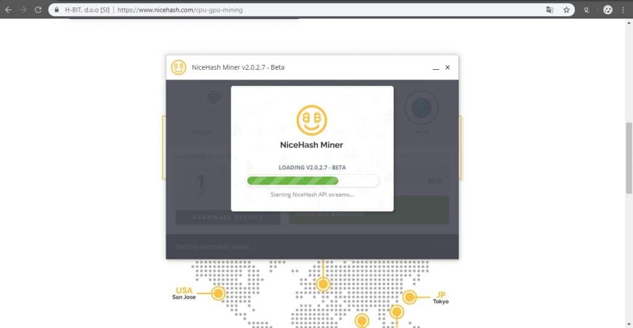
Task: Click the 'H-BIT, d.o.o [SI]' certificate label
Action: click(x=87, y=10)
